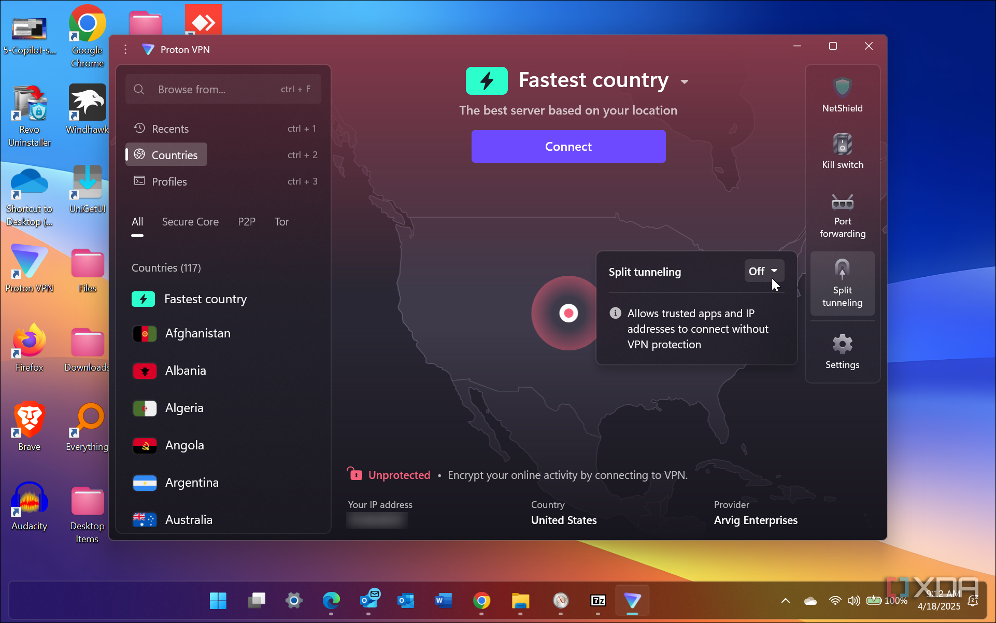The width and height of the screenshot is (996, 623).
Task: Expand the Fastest country header dropdown arrow
Action: (x=685, y=81)
